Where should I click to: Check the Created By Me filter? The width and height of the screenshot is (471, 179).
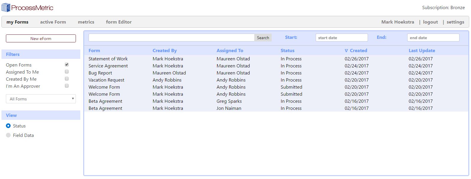tap(67, 79)
